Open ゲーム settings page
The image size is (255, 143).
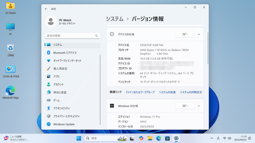coord(73,100)
